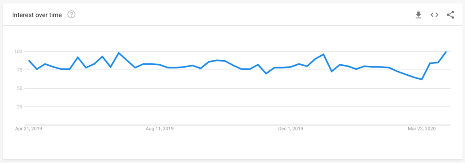Open the embed code icon
Image resolution: width=465 pixels, height=163 pixels.
click(x=435, y=15)
